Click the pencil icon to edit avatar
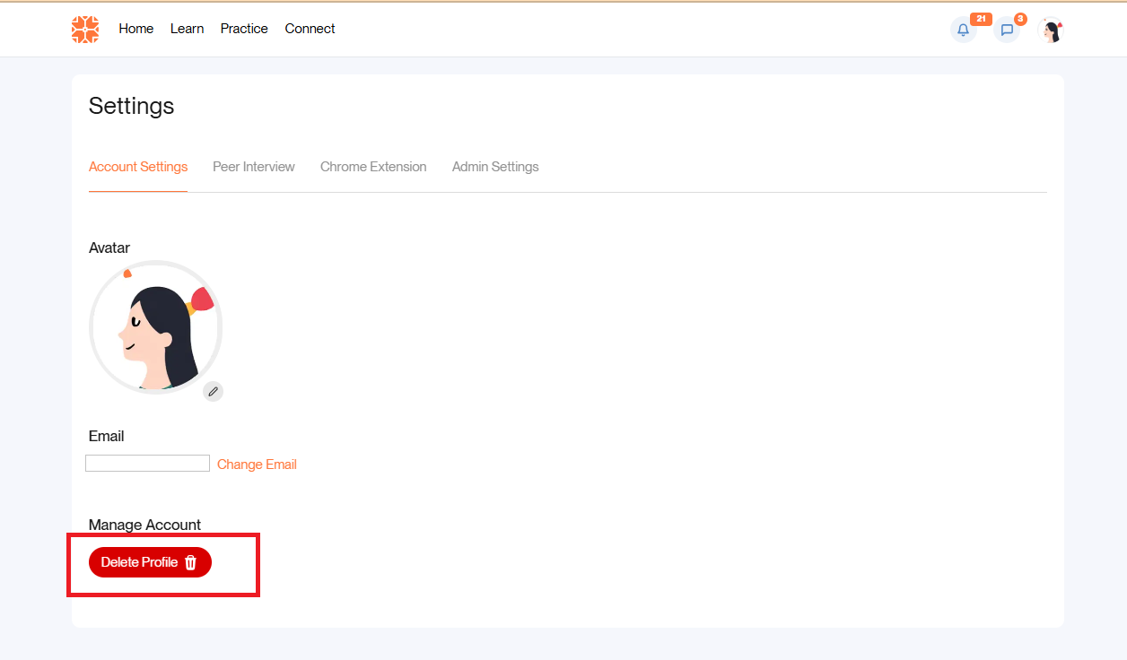Screen dimensions: 1127x660 coord(213,391)
